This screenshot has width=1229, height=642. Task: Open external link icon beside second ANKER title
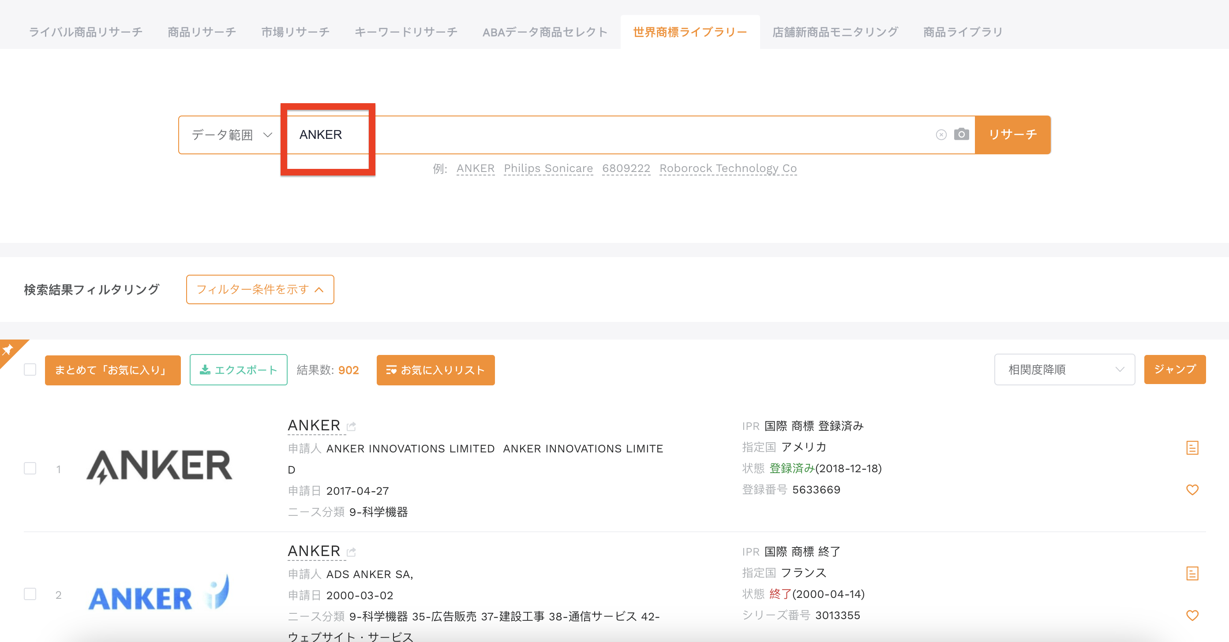pos(351,552)
